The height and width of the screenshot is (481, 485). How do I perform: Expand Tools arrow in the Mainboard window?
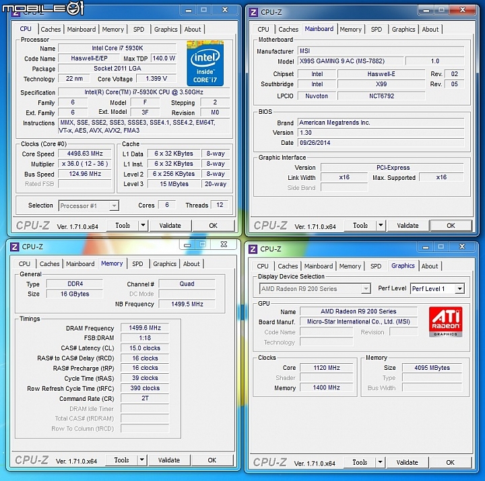(x=381, y=226)
